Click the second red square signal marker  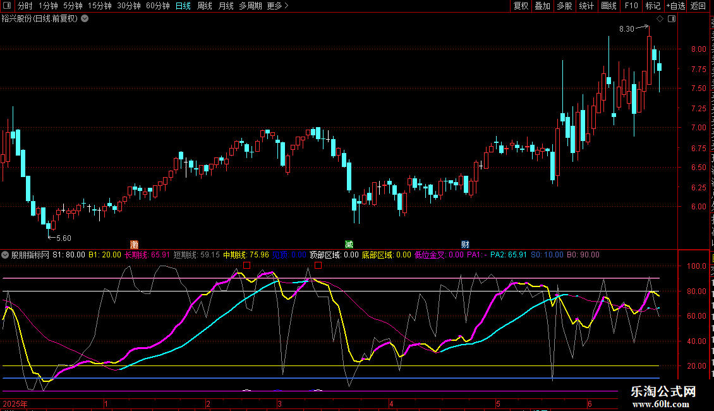point(318,265)
